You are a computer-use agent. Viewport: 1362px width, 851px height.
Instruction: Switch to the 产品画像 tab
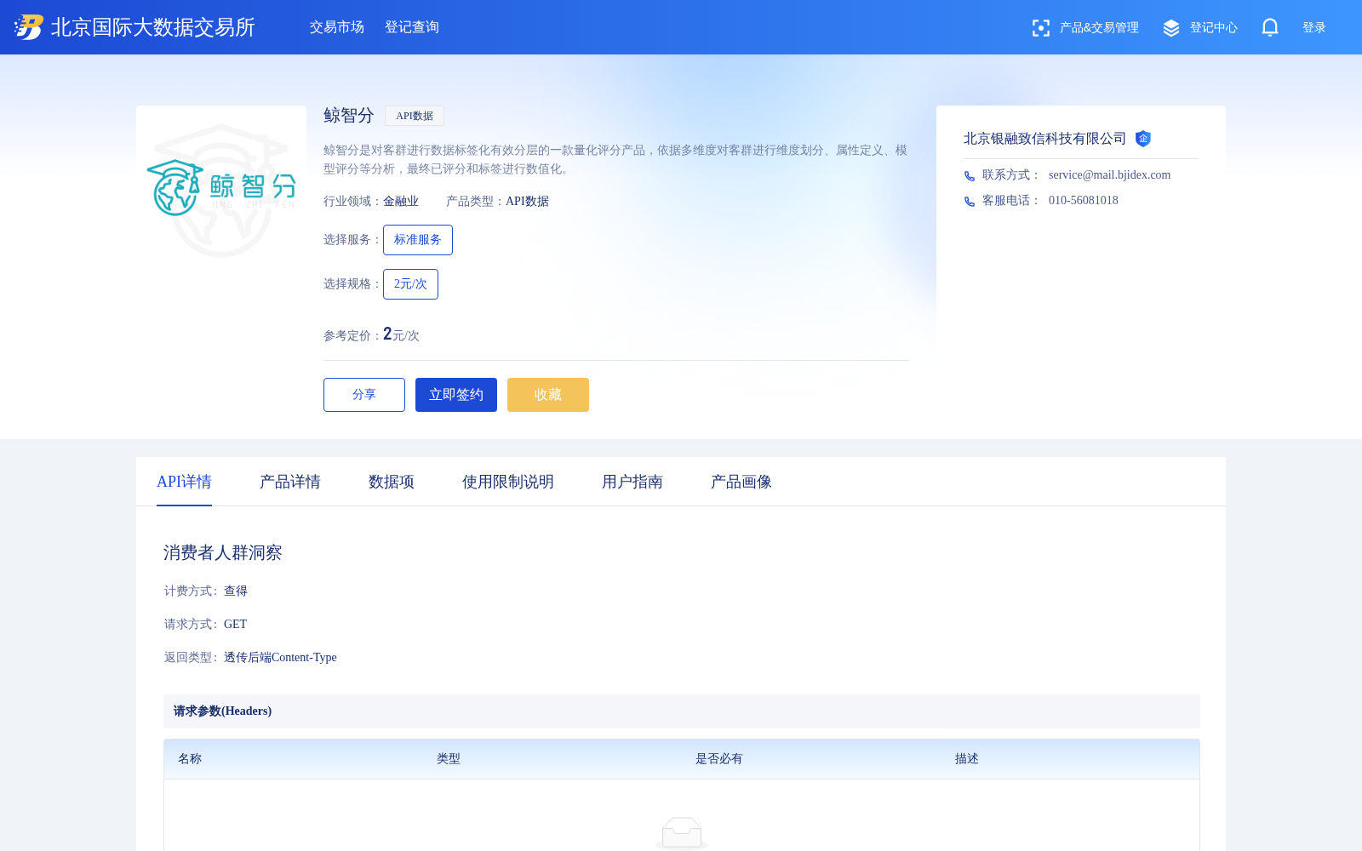tap(741, 482)
